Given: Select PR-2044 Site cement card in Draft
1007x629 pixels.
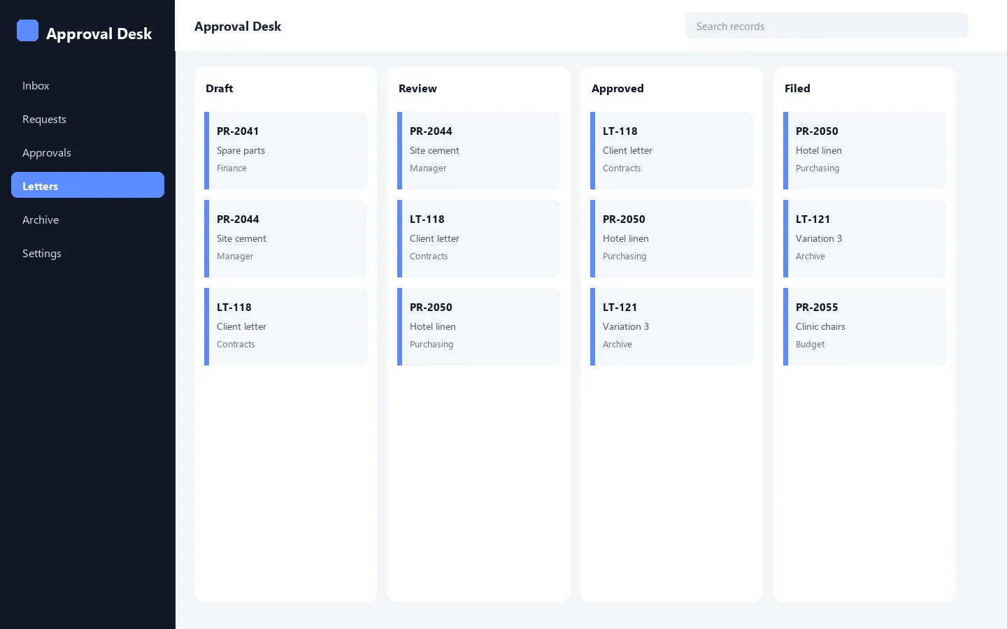Looking at the screenshot, I should (x=285, y=238).
